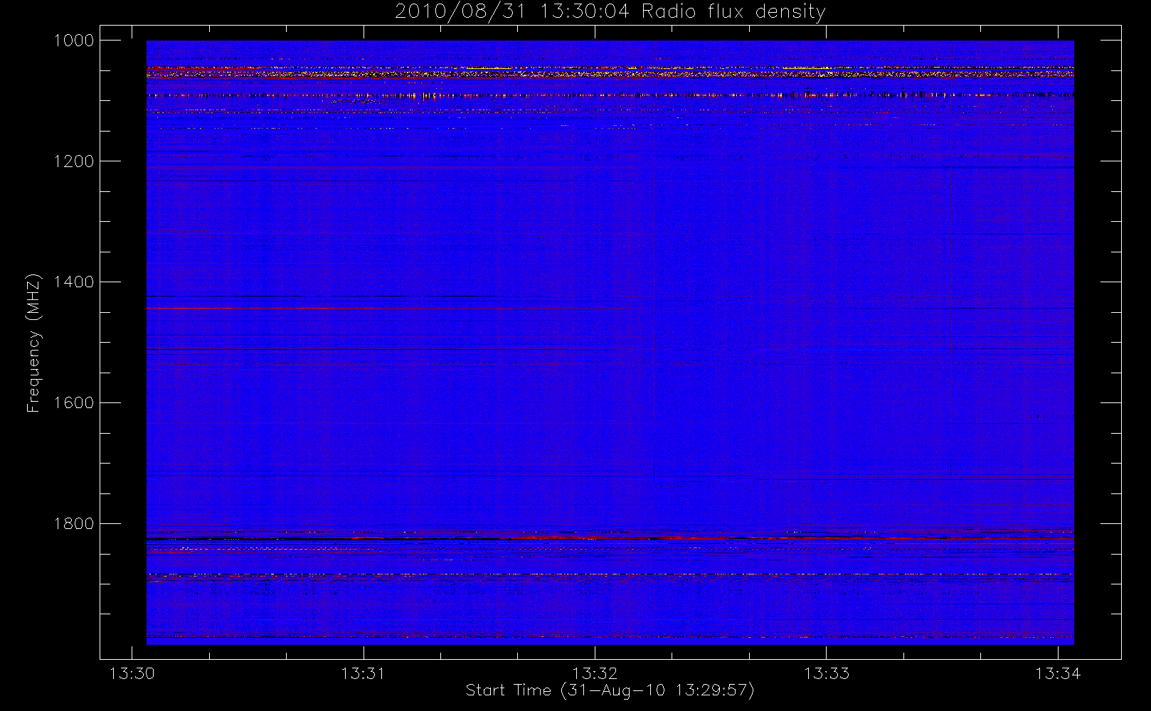Click the 13:33 time tick label

coord(827,673)
